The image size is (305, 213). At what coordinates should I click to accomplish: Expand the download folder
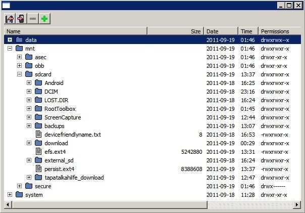(x=29, y=143)
